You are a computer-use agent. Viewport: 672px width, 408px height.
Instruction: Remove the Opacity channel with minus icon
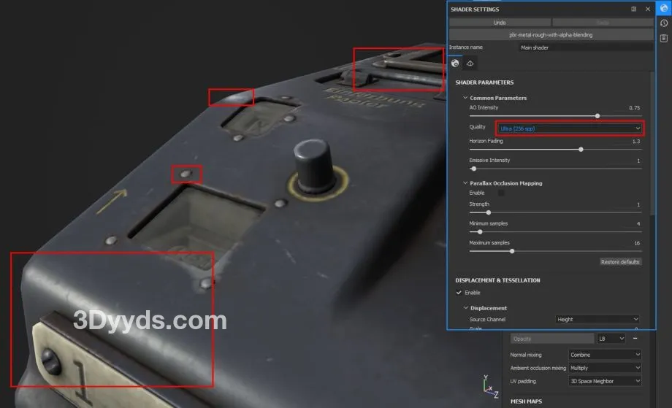[635, 339]
